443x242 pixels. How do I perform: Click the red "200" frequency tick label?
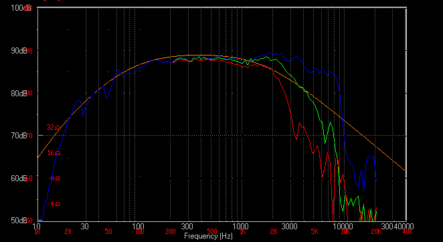click(x=171, y=232)
